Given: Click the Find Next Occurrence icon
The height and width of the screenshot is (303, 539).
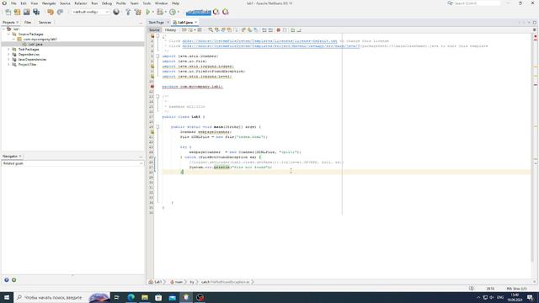Looking at the screenshot, I should 223,30.
